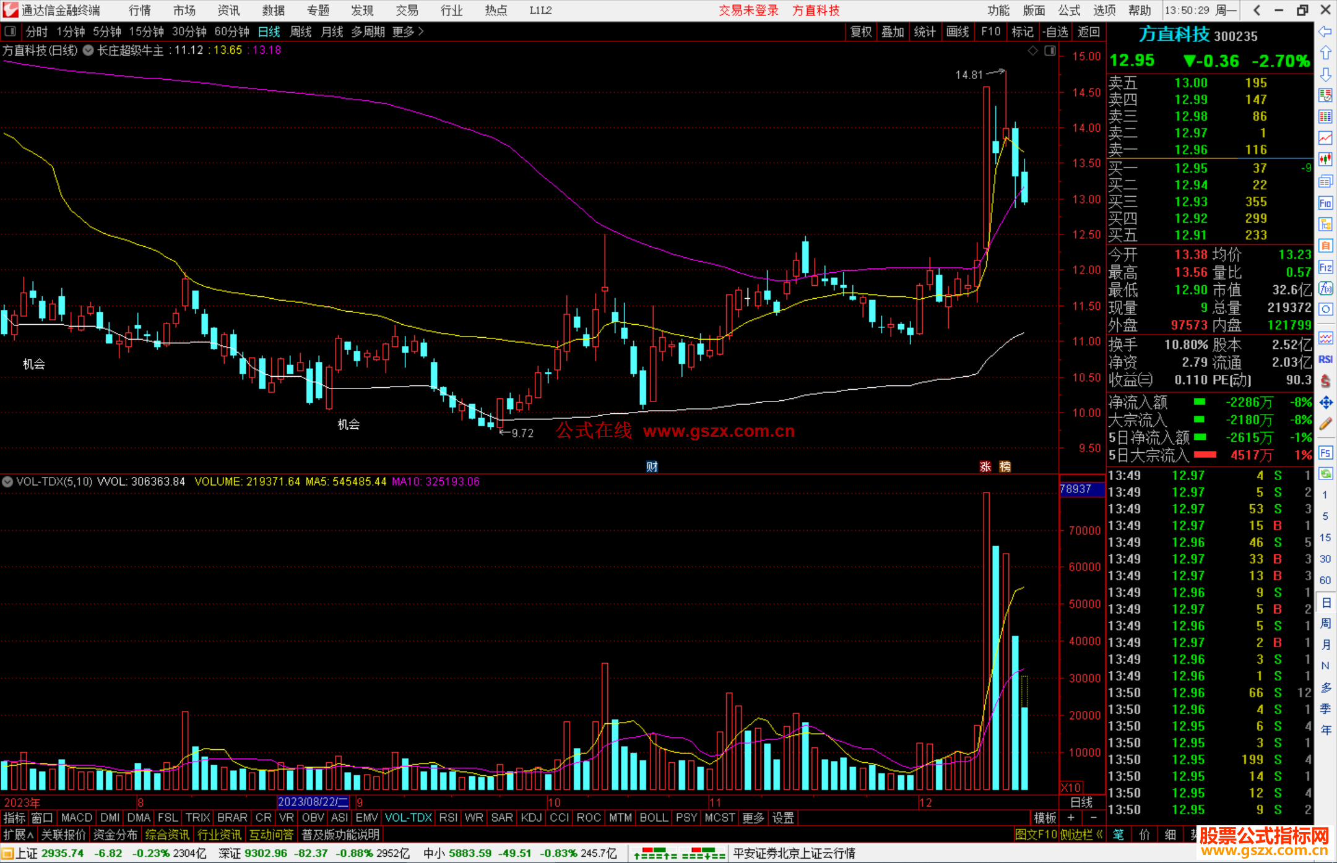Toggle the round button before 长庄超级牛主
1337x863 pixels.
89,50
